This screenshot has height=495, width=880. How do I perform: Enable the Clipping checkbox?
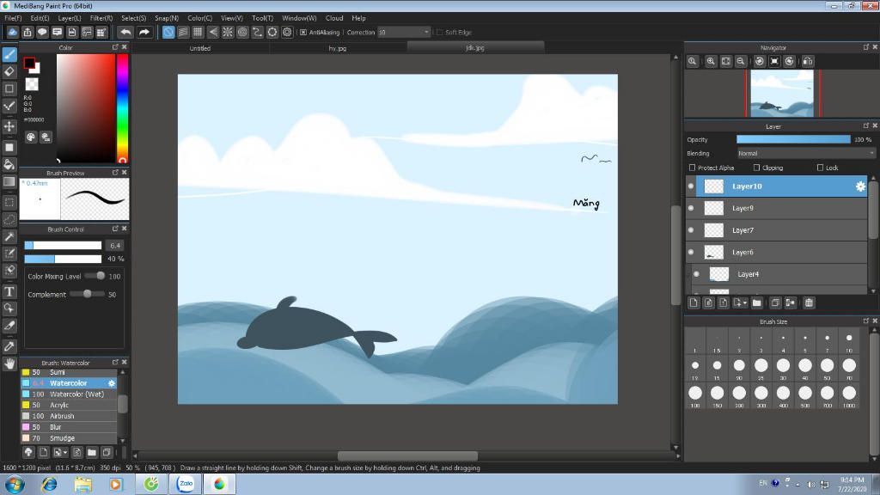pos(756,168)
